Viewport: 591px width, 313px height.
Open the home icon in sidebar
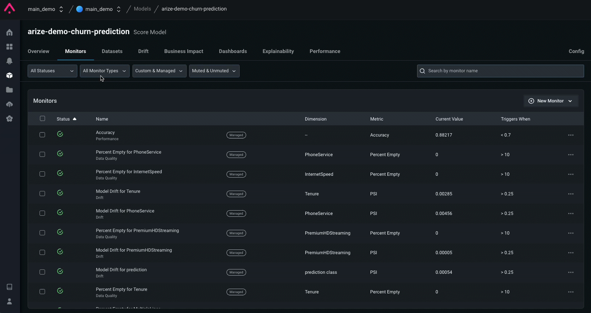(x=9, y=33)
